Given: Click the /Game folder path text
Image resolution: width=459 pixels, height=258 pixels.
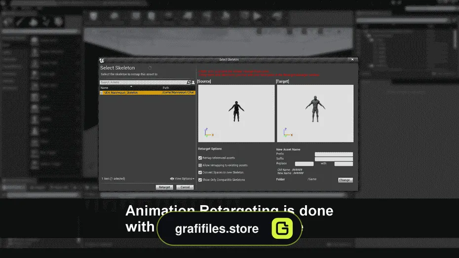Looking at the screenshot, I should 312,179.
